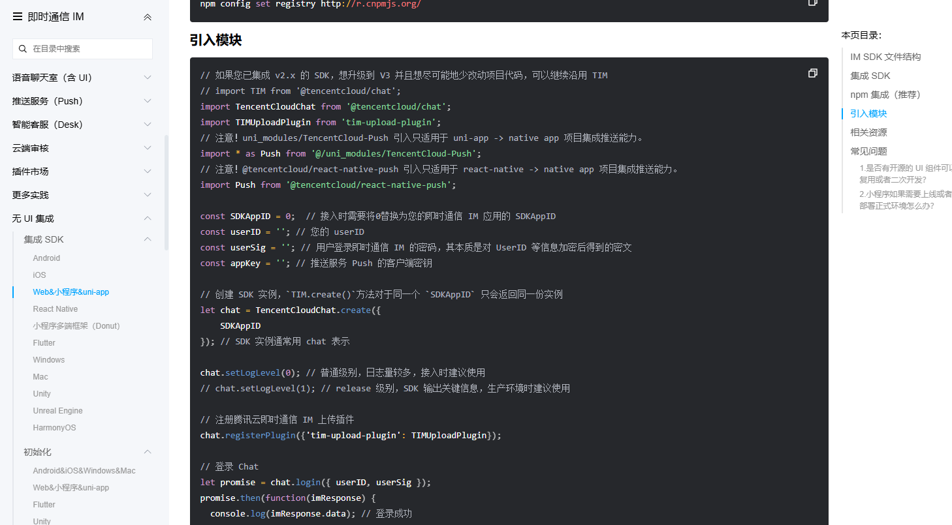Jump to 引入模块 in page contents
This screenshot has width=952, height=525.
[868, 113]
